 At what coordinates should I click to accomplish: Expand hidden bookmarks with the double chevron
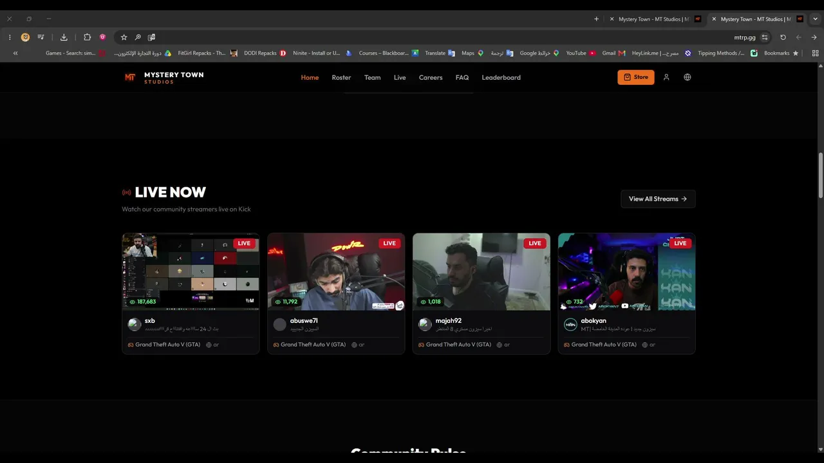(x=15, y=53)
